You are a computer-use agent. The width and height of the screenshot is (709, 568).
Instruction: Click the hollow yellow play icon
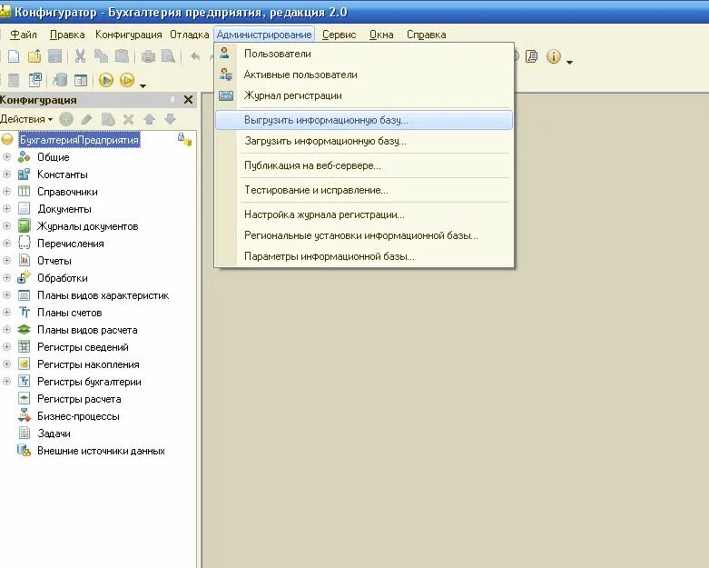pos(127,81)
